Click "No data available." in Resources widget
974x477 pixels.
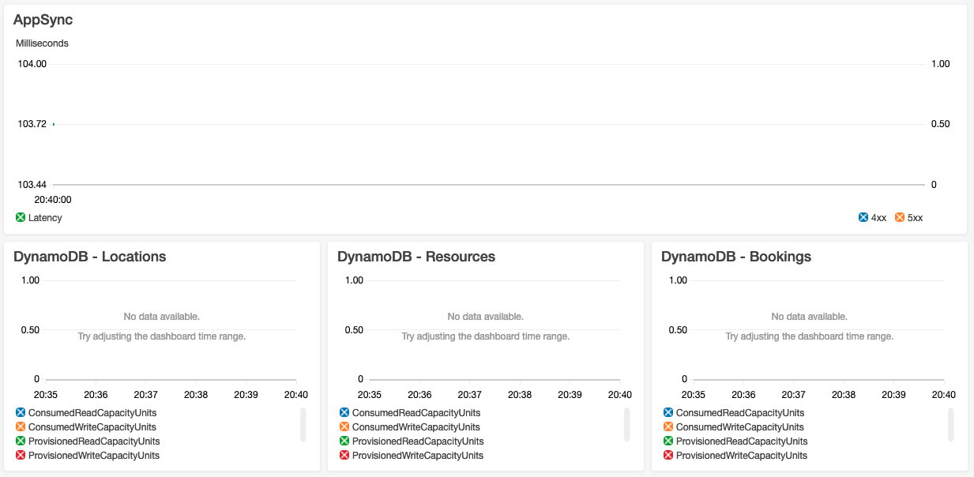coord(486,317)
